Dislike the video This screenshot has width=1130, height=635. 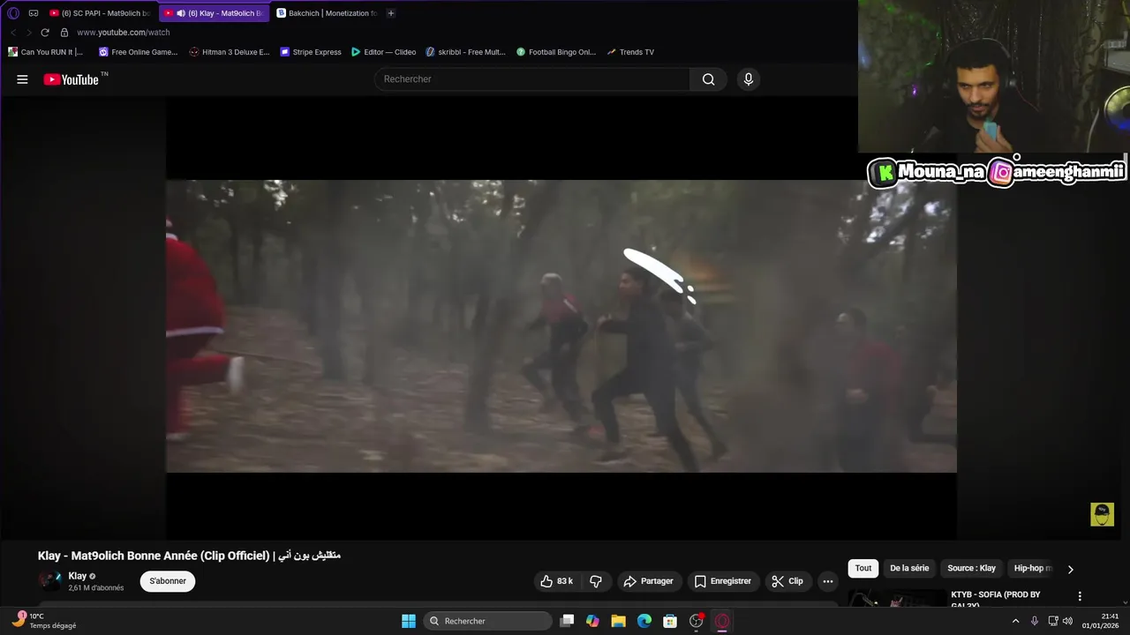pos(596,581)
